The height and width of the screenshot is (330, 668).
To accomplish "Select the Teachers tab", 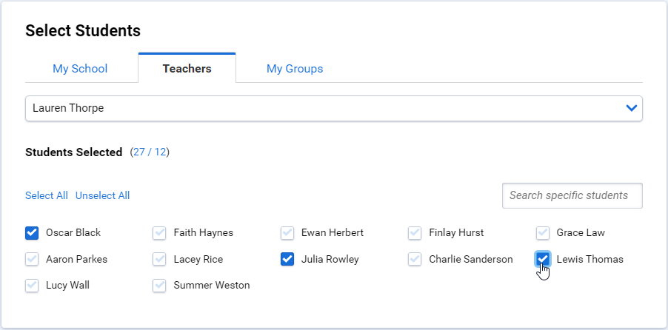I will click(x=187, y=69).
